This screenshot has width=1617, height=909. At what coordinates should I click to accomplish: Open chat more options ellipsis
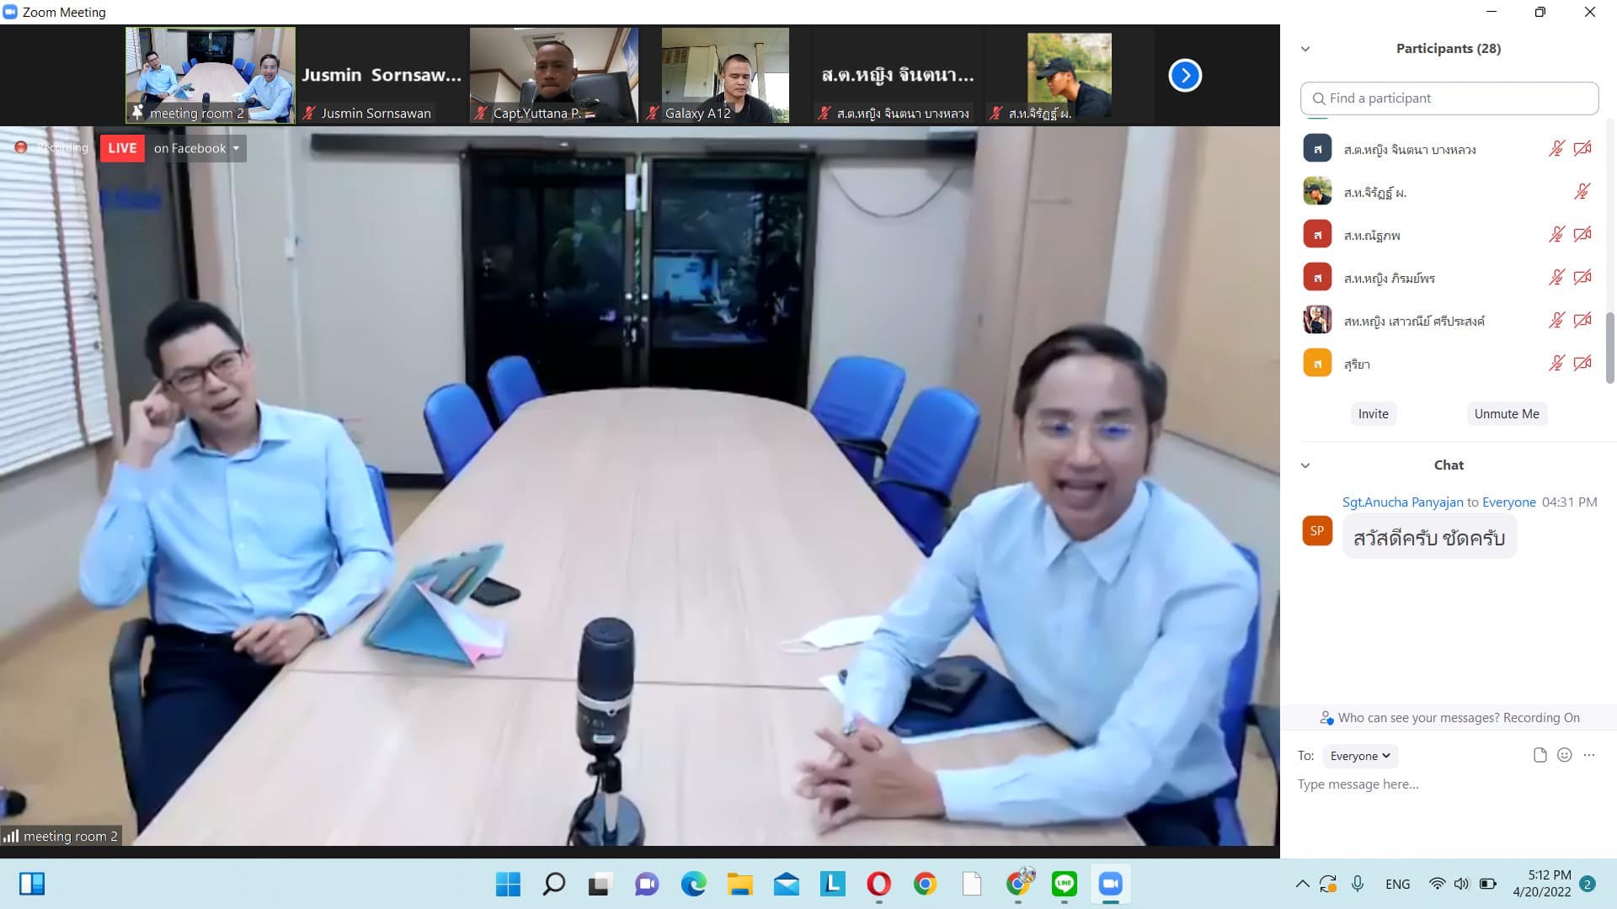click(x=1588, y=755)
